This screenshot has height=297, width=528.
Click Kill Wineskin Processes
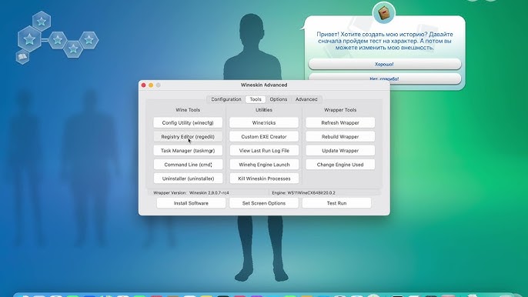point(264,179)
